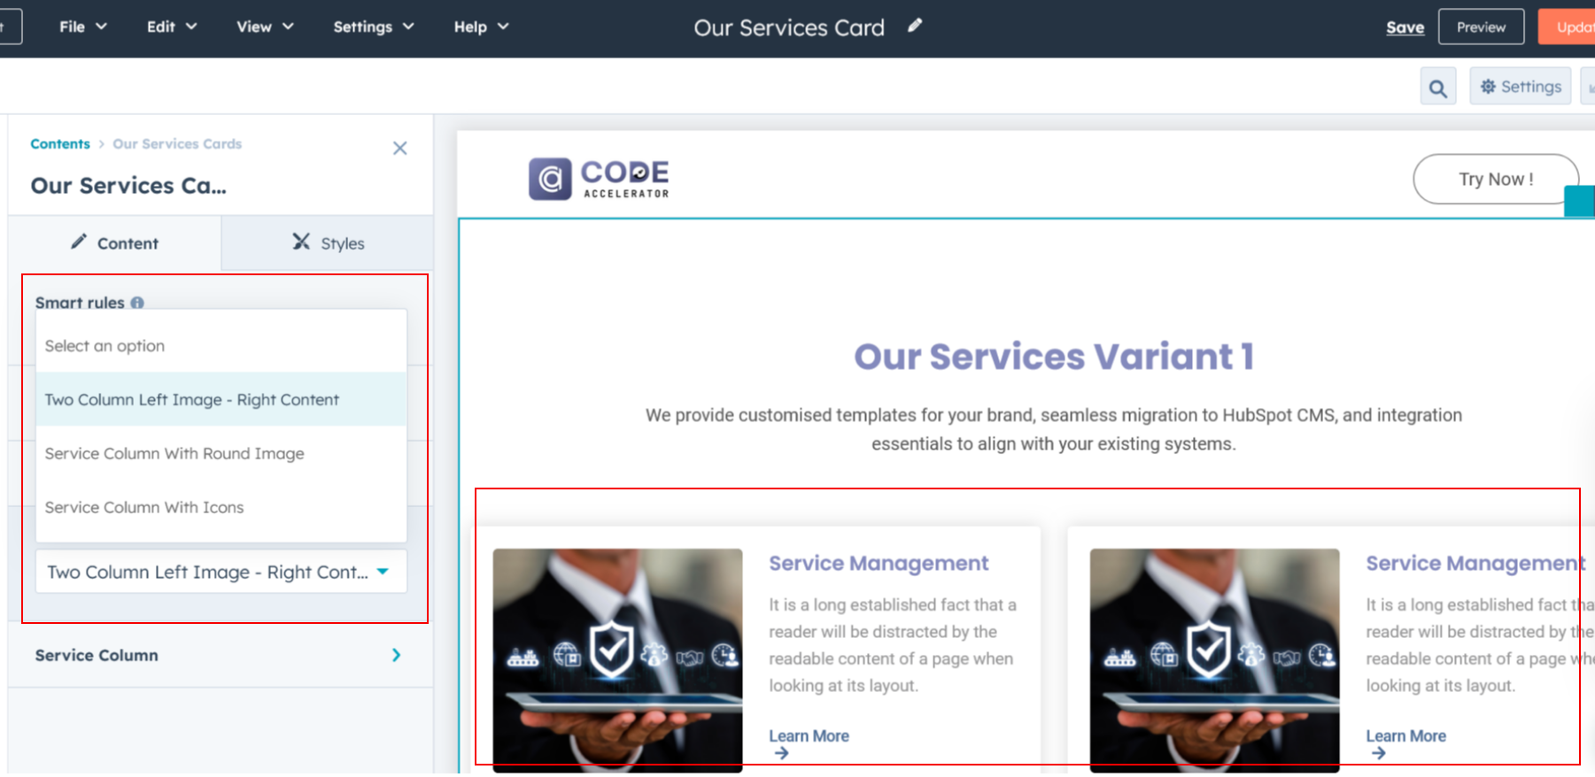
Task: Click arrow under first Learn More
Action: coord(781,753)
